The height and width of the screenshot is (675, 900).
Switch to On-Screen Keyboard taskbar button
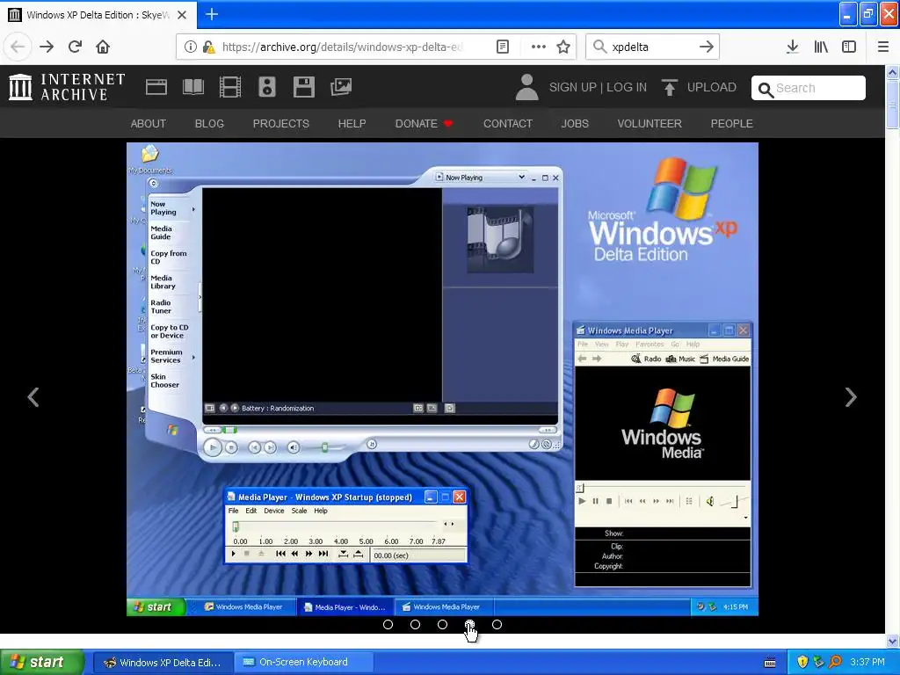pos(305,662)
